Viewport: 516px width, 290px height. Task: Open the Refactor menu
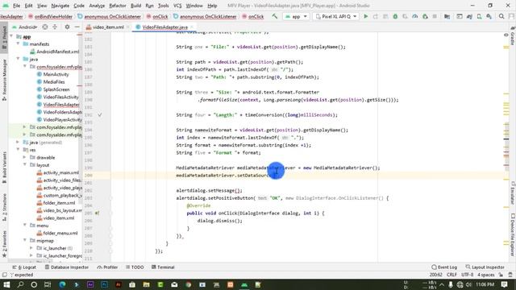(x=118, y=6)
